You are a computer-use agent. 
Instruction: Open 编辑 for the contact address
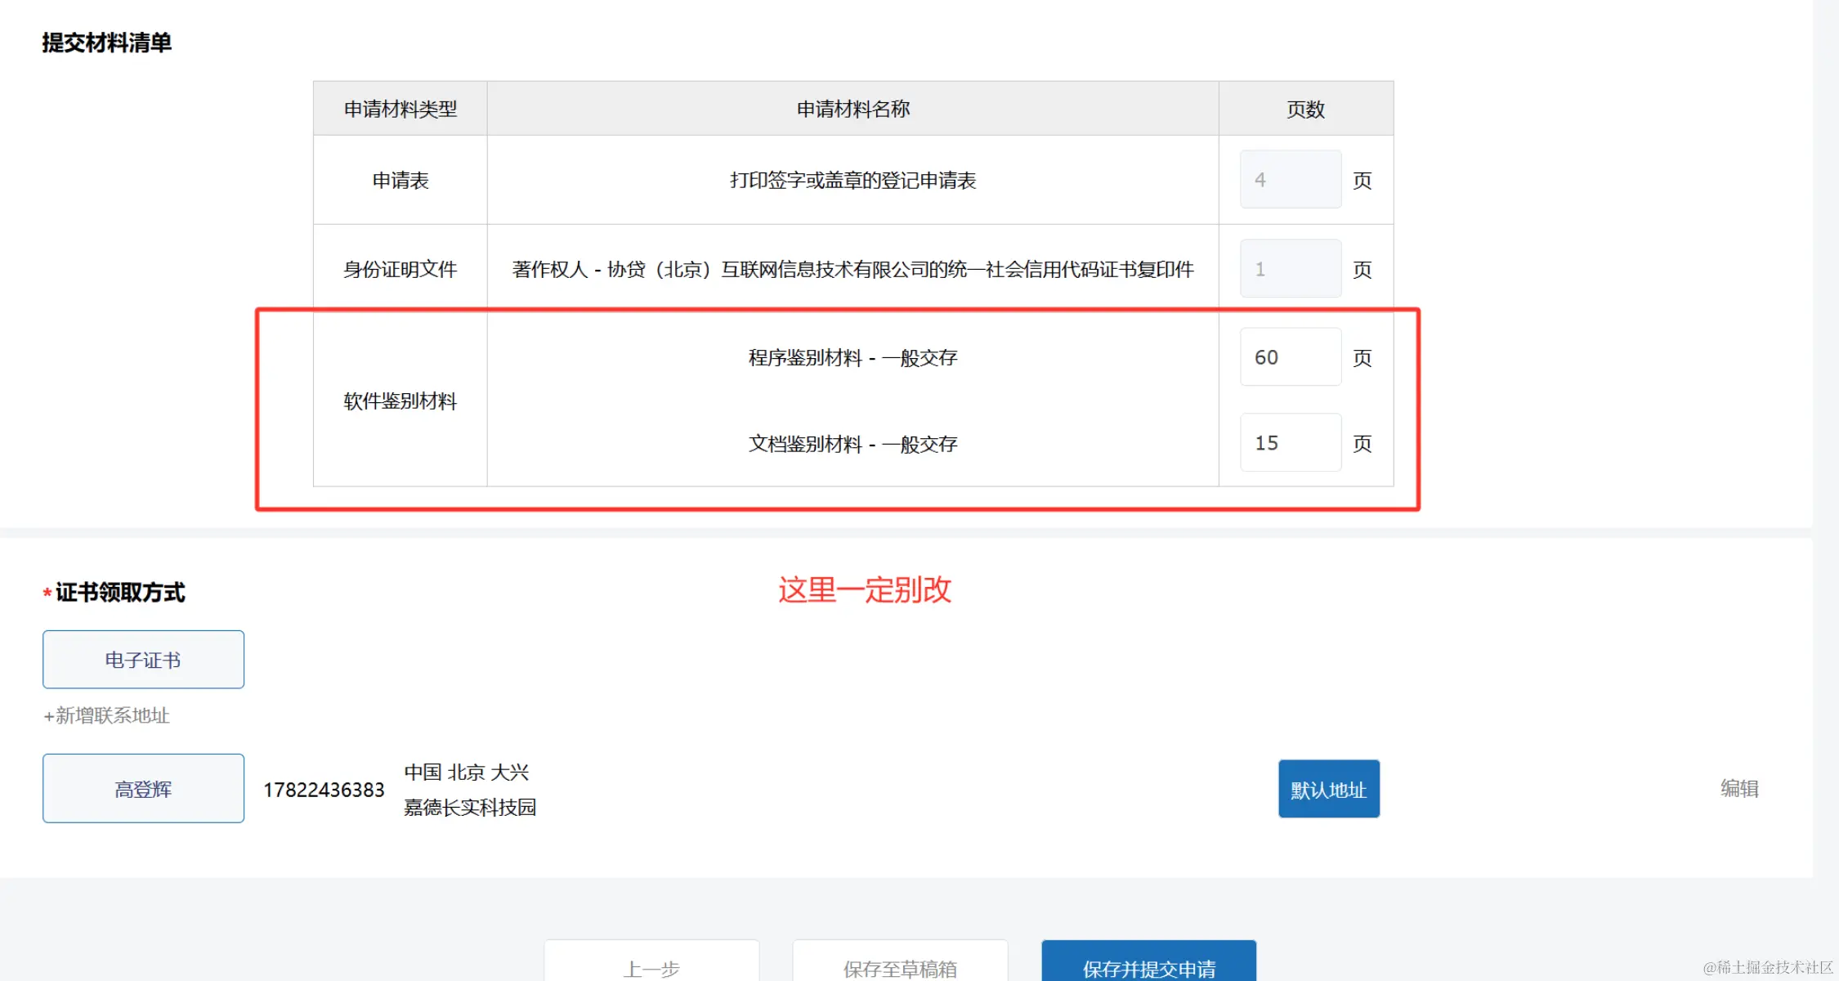[x=1738, y=789]
